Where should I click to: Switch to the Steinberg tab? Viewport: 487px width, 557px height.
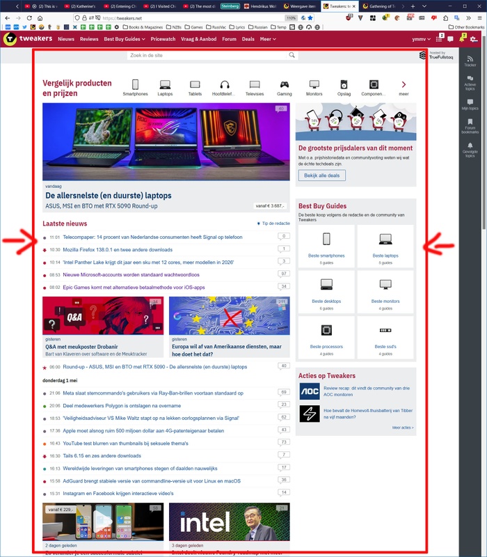pyautogui.click(x=230, y=6)
